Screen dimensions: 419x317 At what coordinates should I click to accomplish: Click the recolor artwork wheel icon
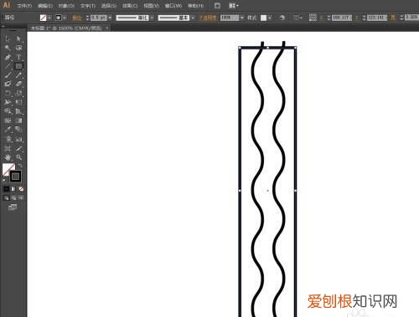(282, 18)
